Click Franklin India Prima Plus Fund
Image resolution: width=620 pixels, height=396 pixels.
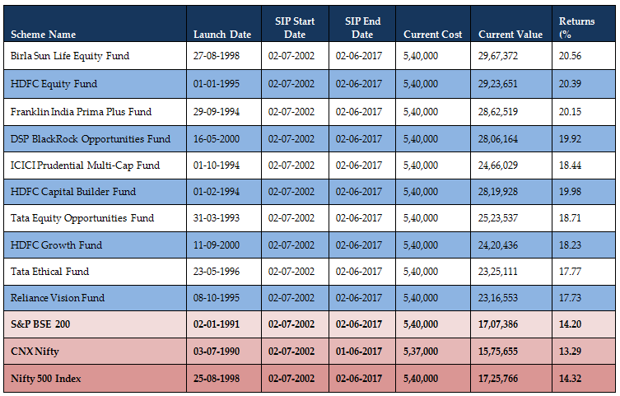(81, 112)
